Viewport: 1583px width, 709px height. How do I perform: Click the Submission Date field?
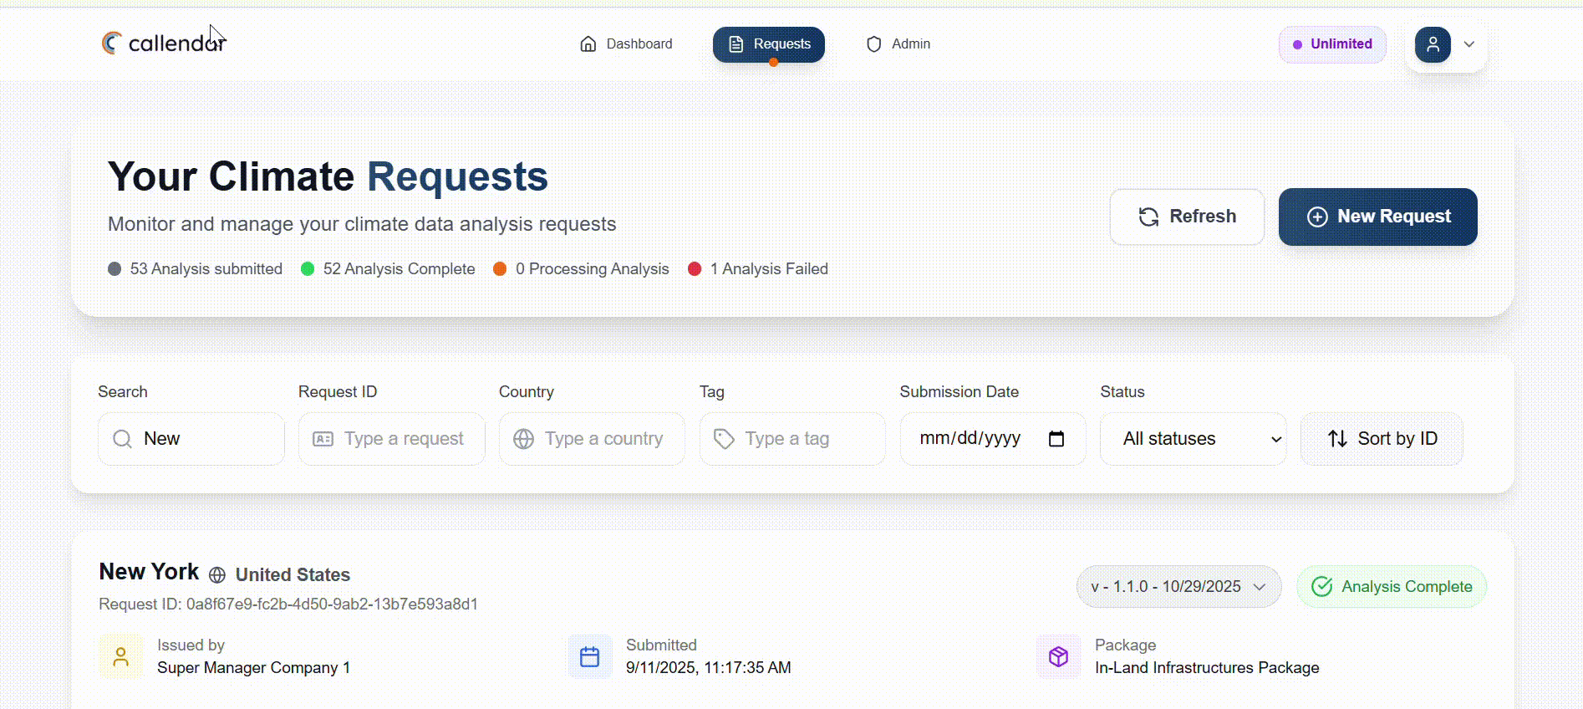(993, 439)
